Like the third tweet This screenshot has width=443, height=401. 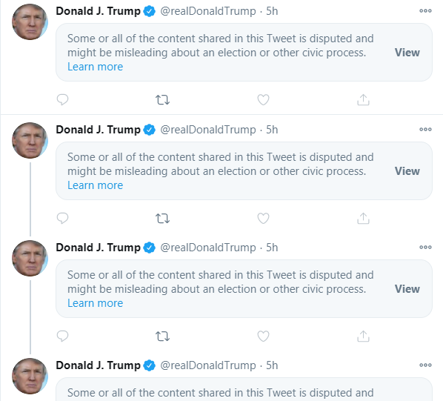pos(263,337)
